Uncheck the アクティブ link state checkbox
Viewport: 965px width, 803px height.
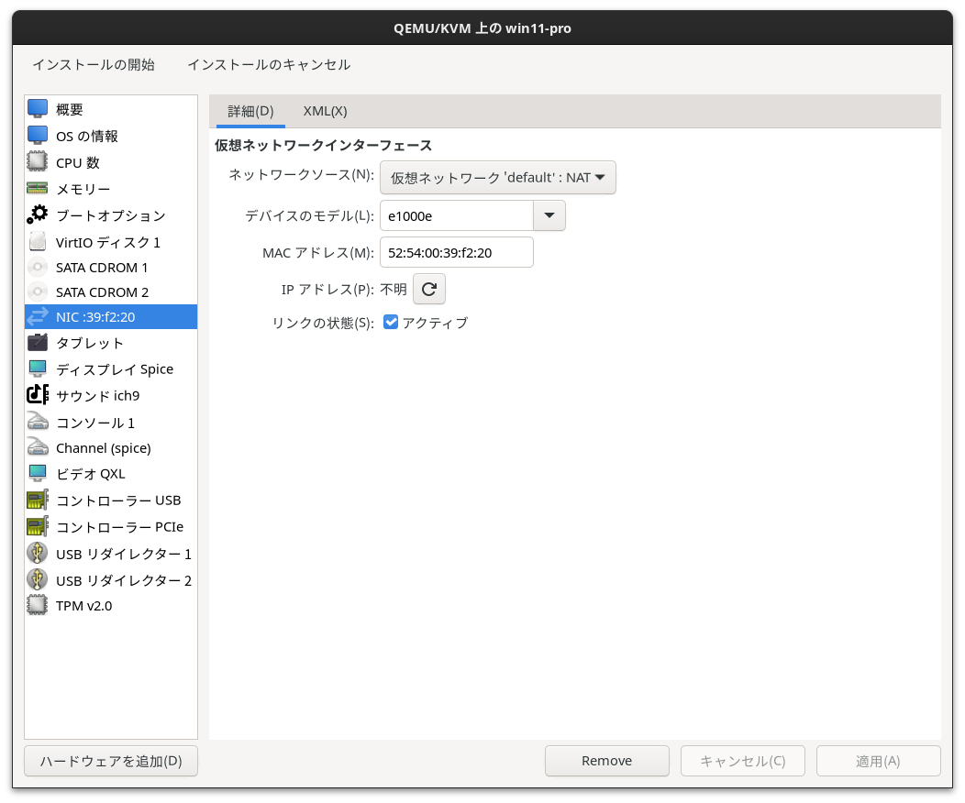(x=390, y=322)
